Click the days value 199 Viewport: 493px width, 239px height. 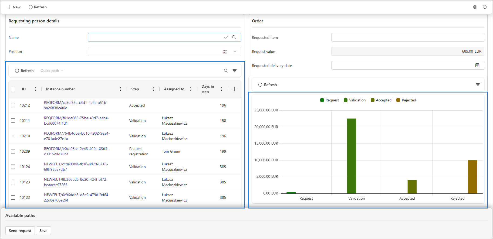point(223,151)
